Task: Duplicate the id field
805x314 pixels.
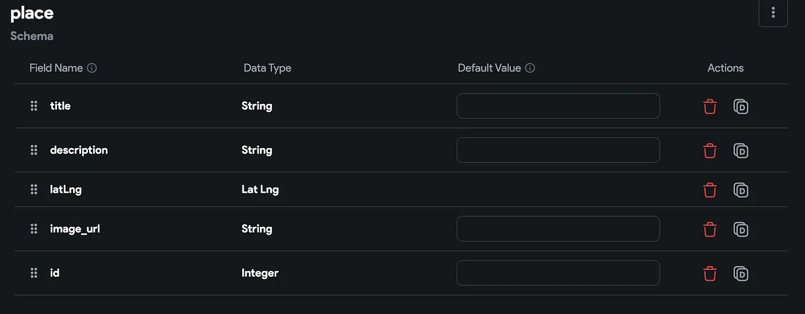Action: tap(741, 273)
